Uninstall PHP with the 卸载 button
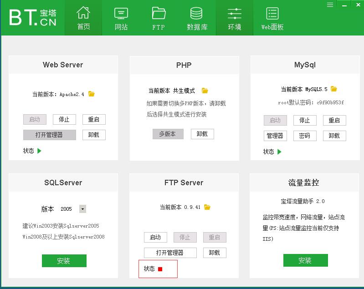The image size is (364, 289). click(202, 134)
